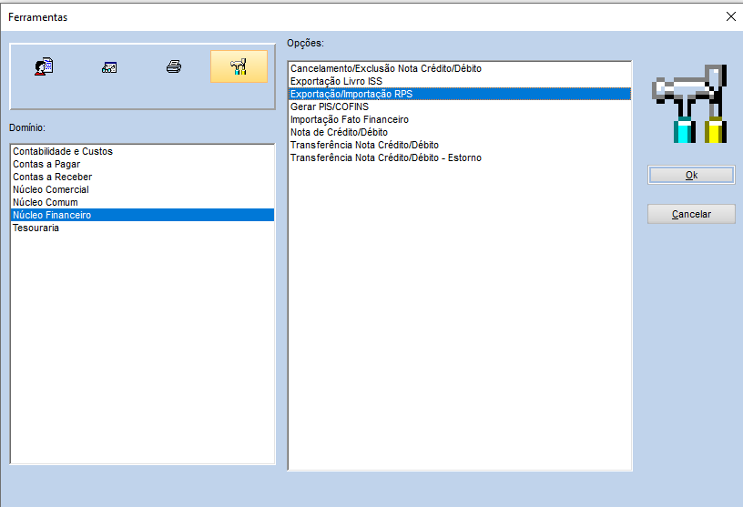
Task: Click the large hammer image beside options
Action: [689, 104]
